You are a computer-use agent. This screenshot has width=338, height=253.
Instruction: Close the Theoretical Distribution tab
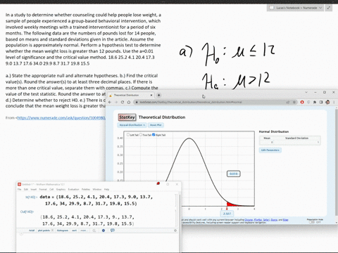[x=151, y=95]
